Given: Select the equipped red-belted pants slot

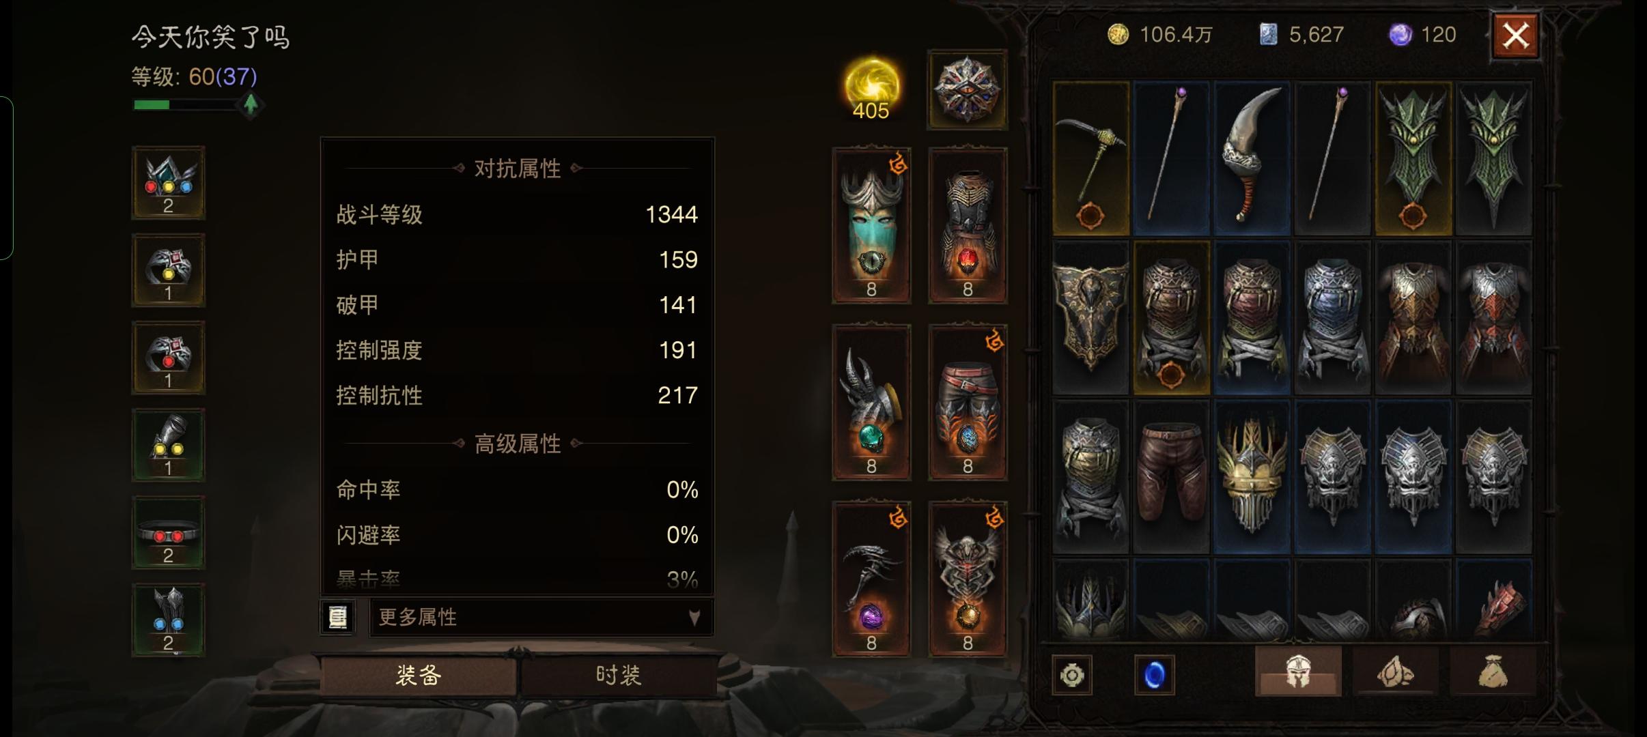Looking at the screenshot, I should click(968, 403).
